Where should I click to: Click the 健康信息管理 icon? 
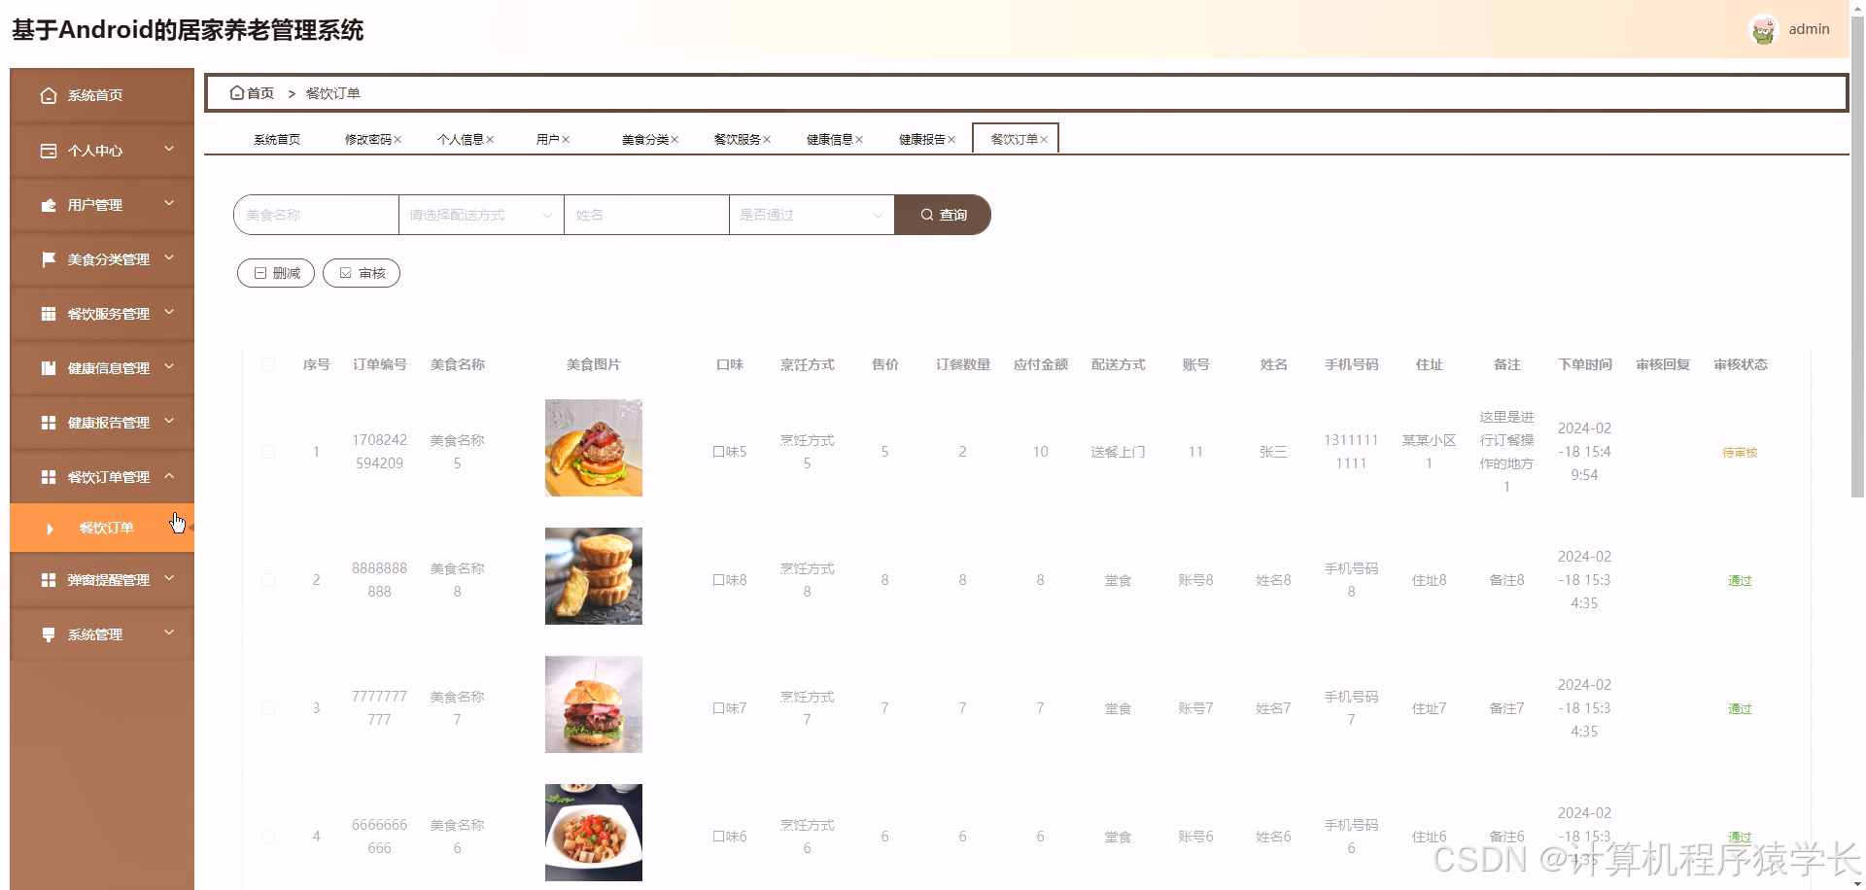(x=49, y=368)
